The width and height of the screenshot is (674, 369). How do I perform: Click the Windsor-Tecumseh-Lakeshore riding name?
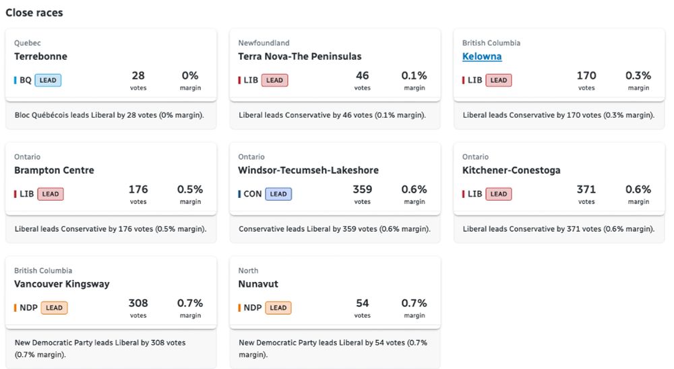308,170
